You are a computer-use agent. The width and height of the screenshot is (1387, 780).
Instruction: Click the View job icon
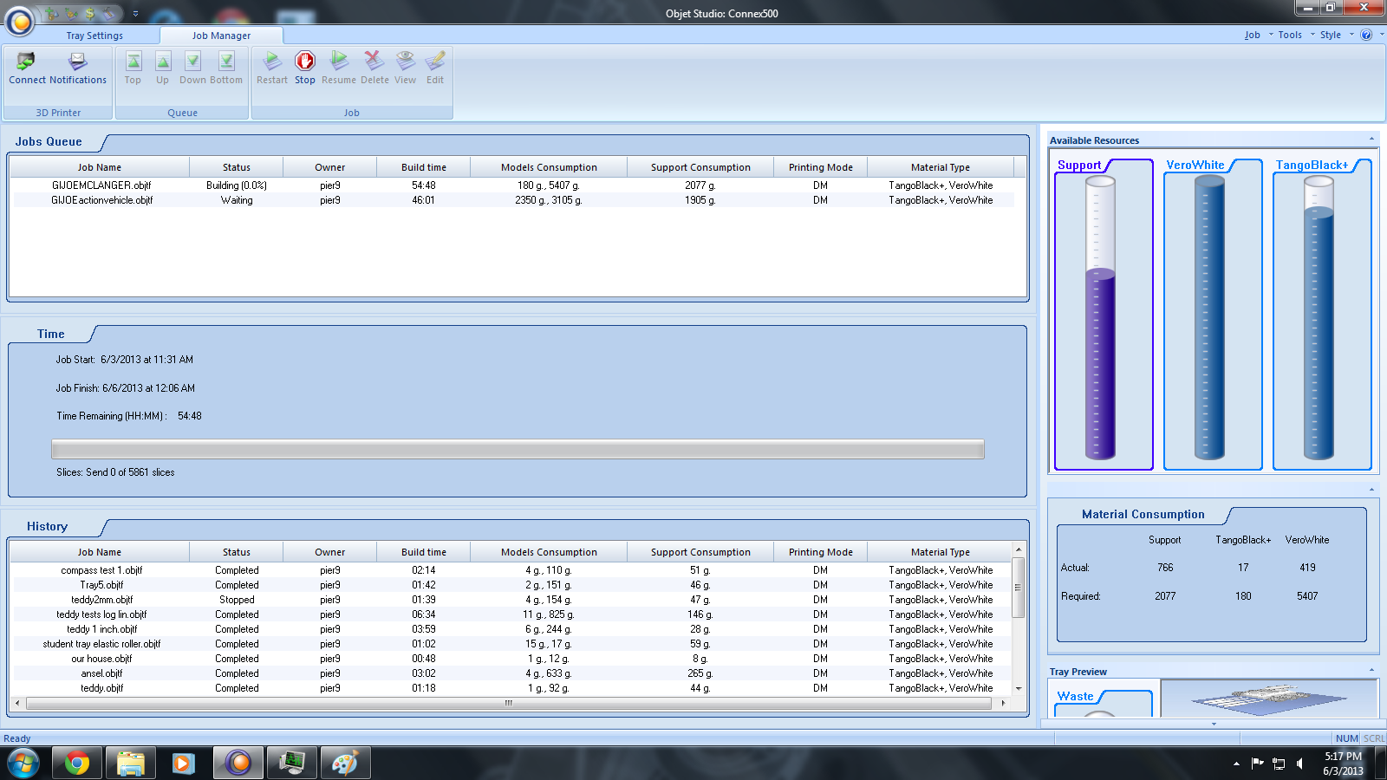tap(406, 68)
